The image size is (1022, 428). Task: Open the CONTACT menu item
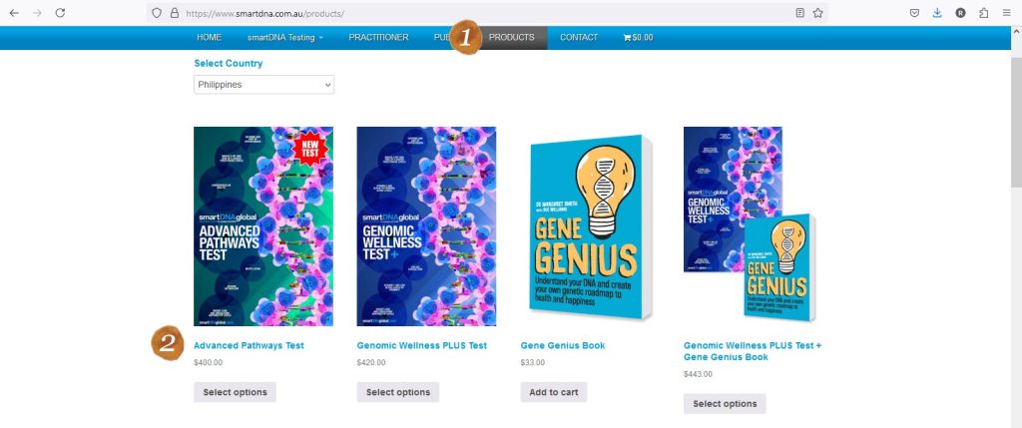click(x=579, y=38)
